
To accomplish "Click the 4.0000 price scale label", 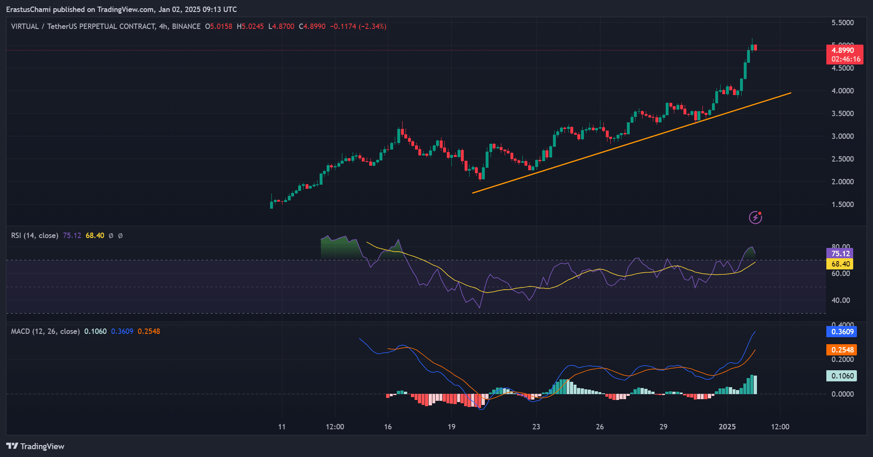I will click(842, 91).
